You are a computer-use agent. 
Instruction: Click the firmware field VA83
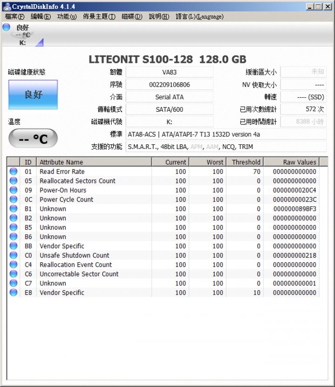click(169, 72)
